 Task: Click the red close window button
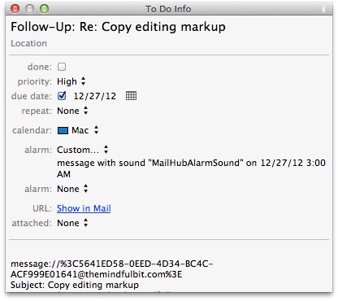pos(15,9)
